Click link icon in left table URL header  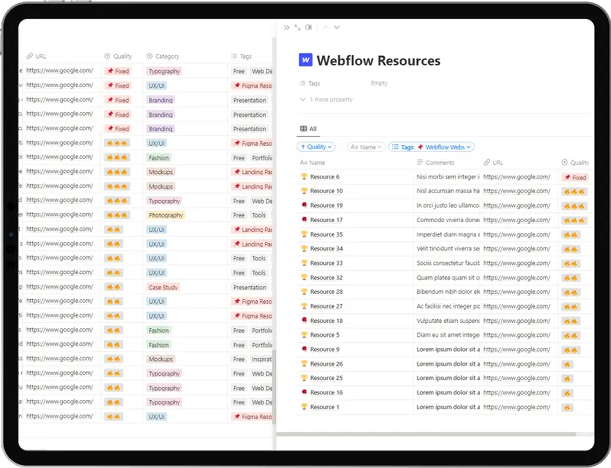click(x=30, y=56)
